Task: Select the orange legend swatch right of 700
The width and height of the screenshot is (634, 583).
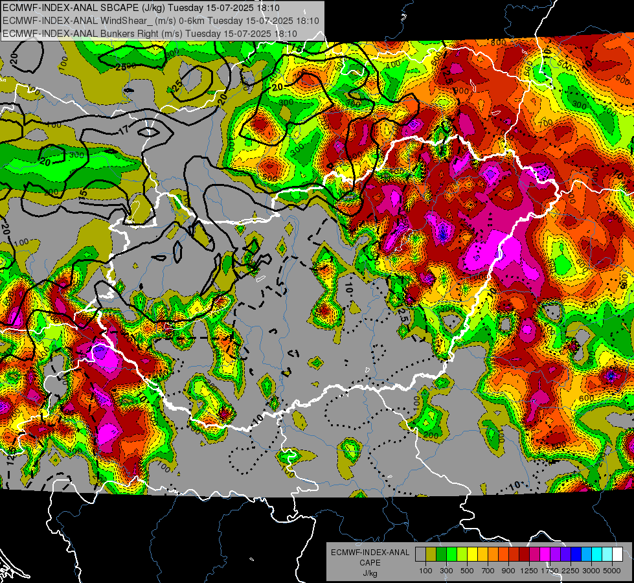Action: [x=493, y=554]
